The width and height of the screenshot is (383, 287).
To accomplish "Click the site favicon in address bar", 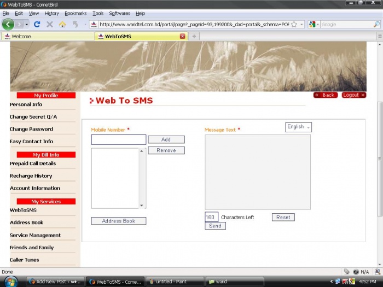I will pyautogui.click(x=94, y=25).
